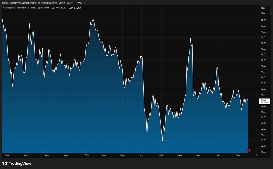273x169 pixels.
Task: Click the white dot ending the price line
Action: point(248,100)
